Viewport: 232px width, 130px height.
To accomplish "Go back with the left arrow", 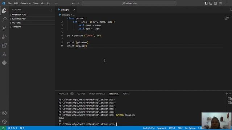I will click(73, 3).
